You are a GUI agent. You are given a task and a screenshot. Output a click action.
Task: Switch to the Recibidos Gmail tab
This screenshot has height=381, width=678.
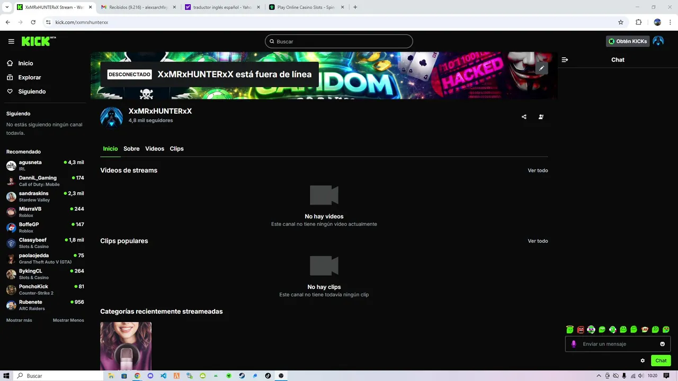pyautogui.click(x=138, y=7)
